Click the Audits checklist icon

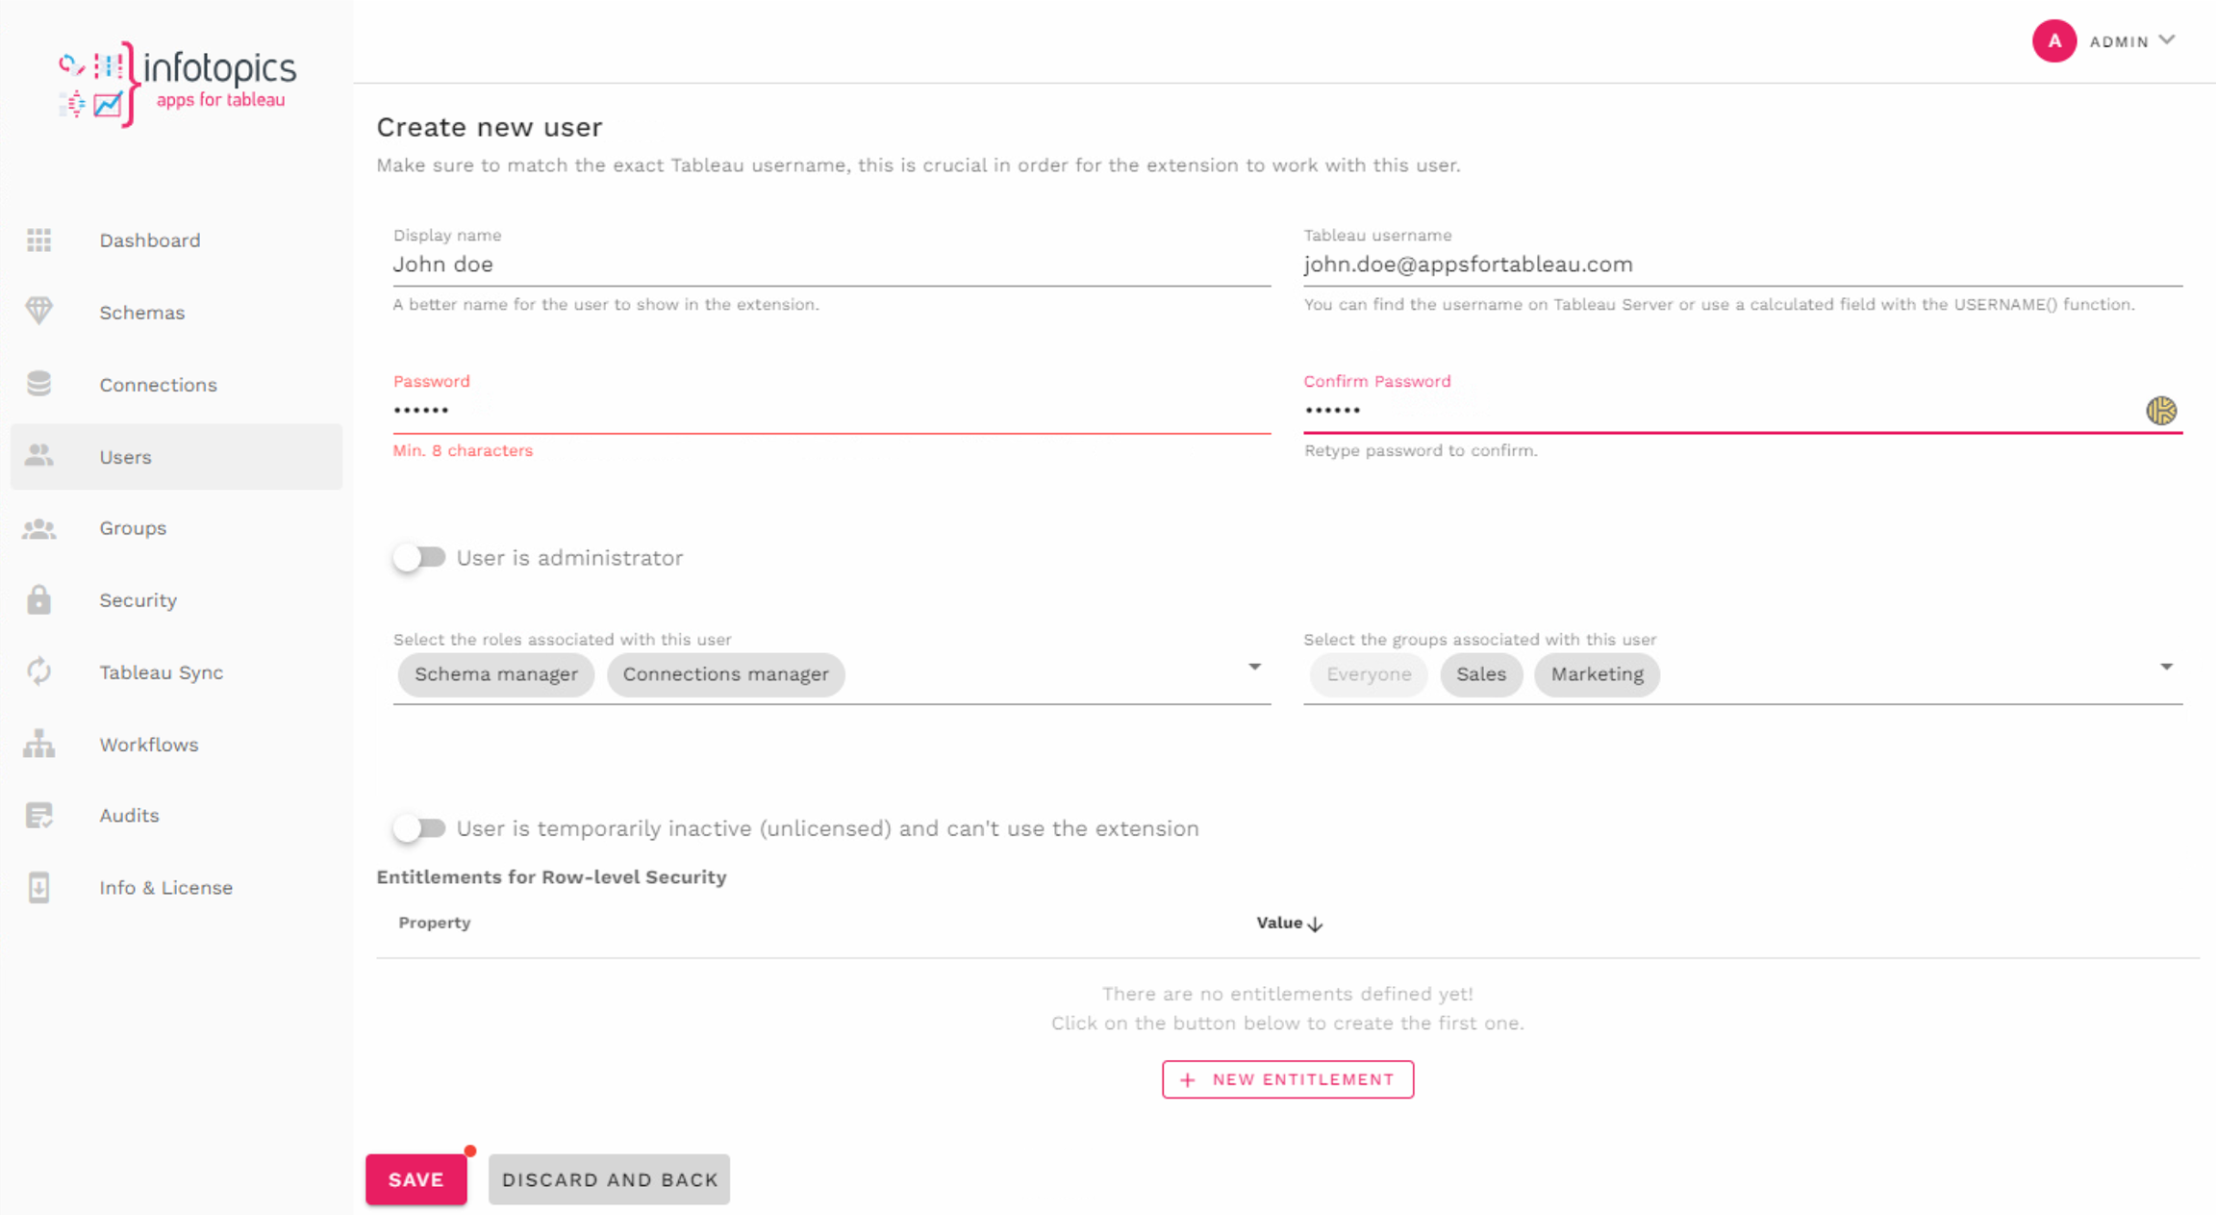point(39,815)
